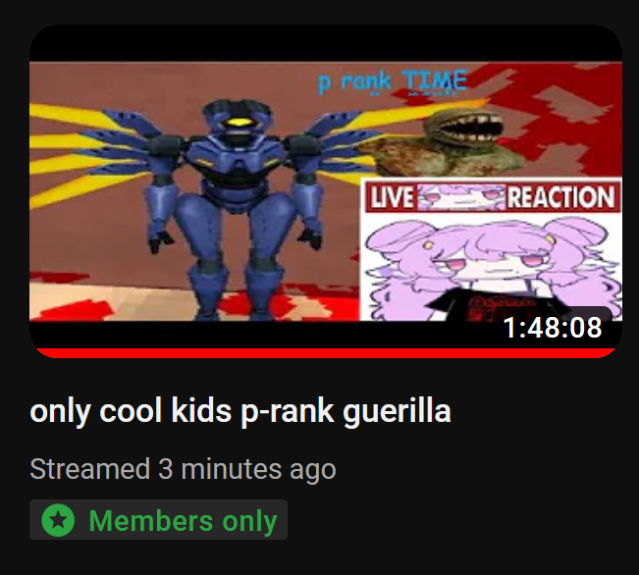Click the small face inside LIVE REACTION banner
This screenshot has width=639, height=575.
coord(461,197)
